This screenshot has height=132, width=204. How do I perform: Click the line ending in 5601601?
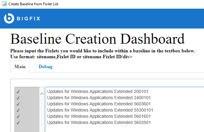point(99,116)
